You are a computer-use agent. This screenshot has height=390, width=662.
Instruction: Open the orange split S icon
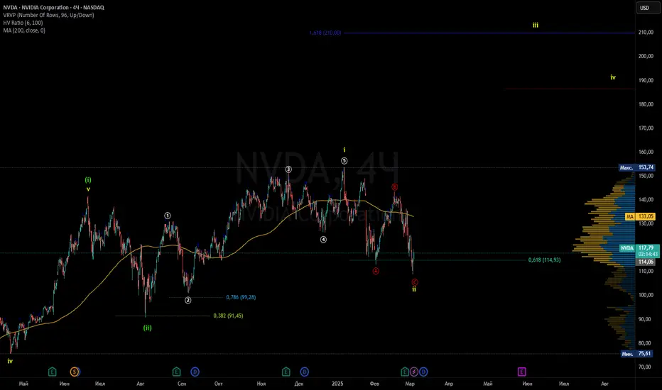(x=75, y=372)
